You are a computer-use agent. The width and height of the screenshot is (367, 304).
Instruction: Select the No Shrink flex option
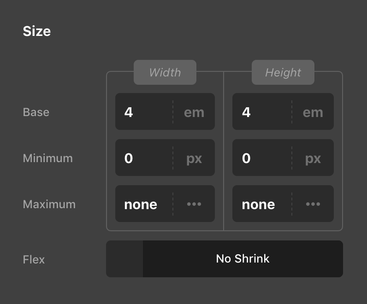(243, 259)
